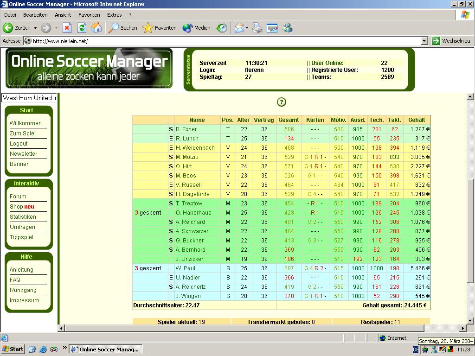
Task: Expand the forward button history dropdown
Action: 56,28
